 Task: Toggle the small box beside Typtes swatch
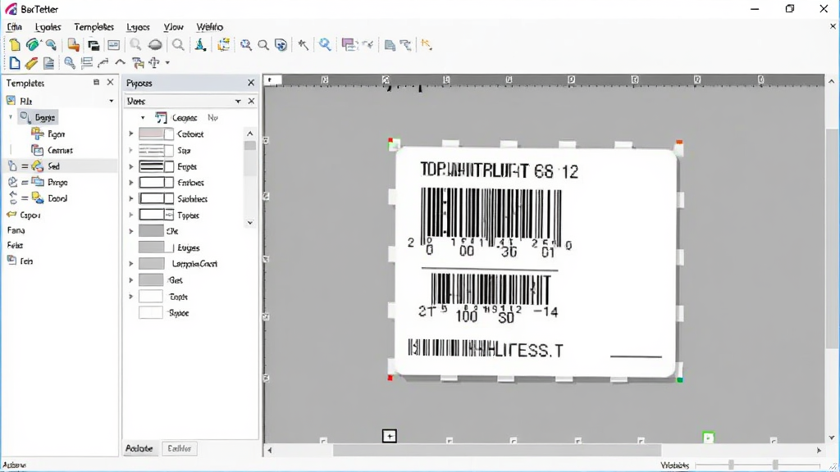coord(169,216)
